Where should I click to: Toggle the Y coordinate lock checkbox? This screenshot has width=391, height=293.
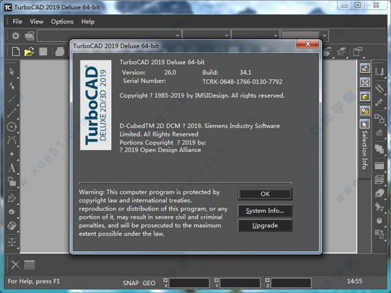point(216,280)
